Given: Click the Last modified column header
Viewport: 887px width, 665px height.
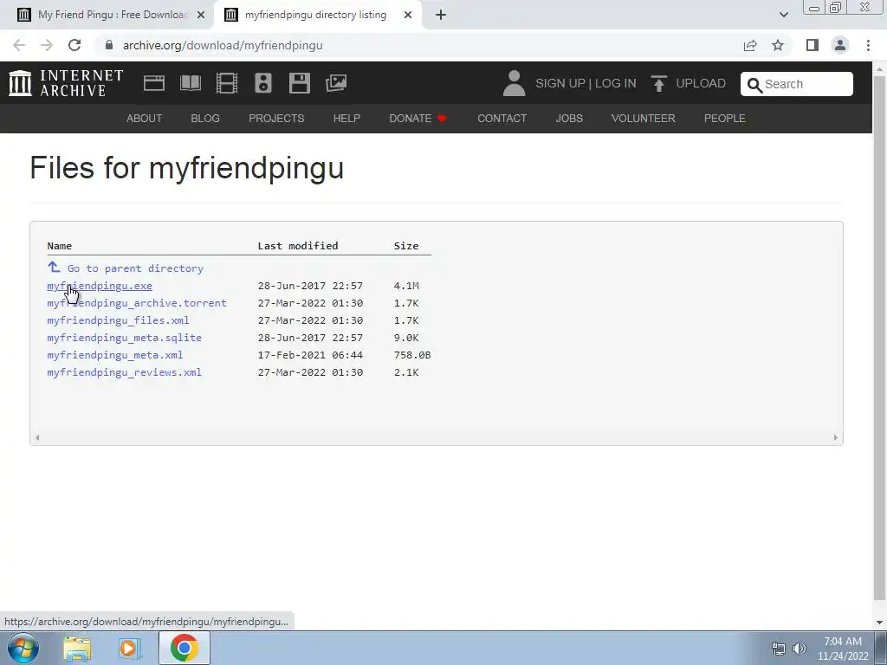Looking at the screenshot, I should 298,246.
